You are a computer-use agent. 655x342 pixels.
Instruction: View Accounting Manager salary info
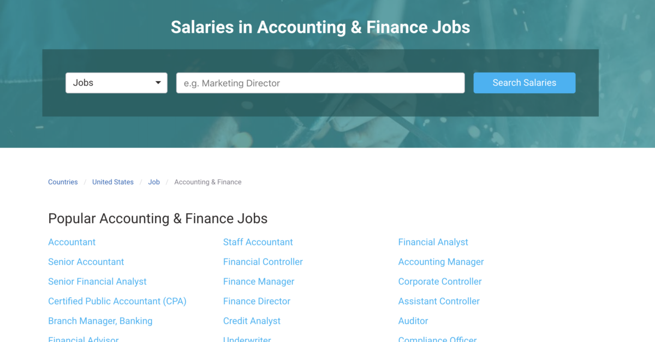(440, 261)
